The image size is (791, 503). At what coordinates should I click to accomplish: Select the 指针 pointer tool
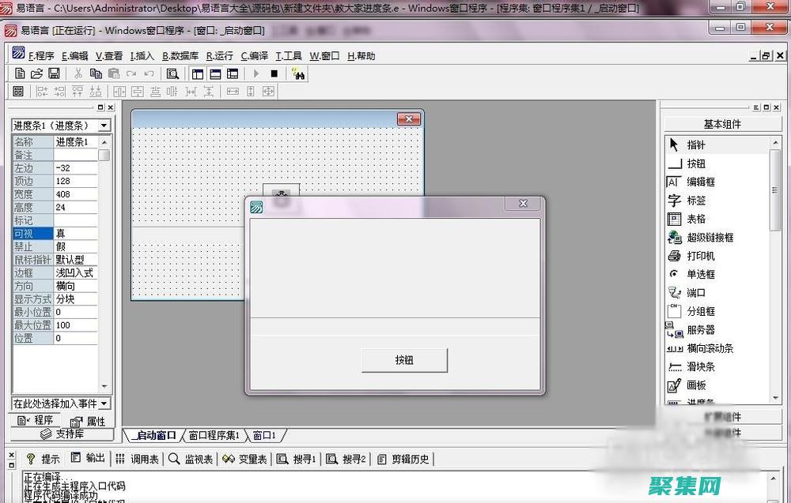tap(696, 145)
